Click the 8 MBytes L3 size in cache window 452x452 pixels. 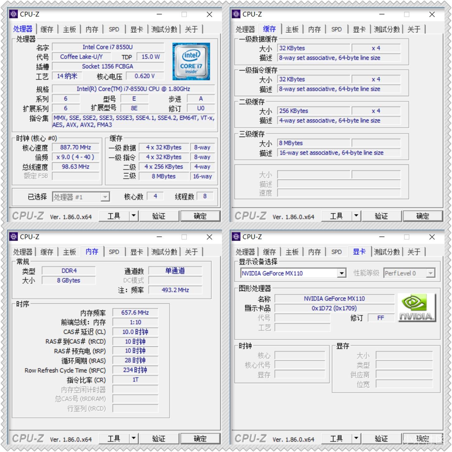pyautogui.click(x=314, y=143)
